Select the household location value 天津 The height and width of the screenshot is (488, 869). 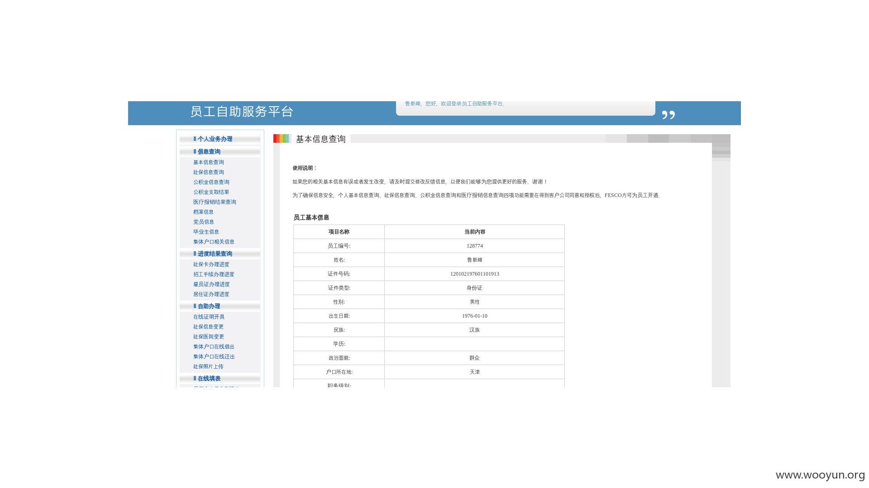point(475,372)
